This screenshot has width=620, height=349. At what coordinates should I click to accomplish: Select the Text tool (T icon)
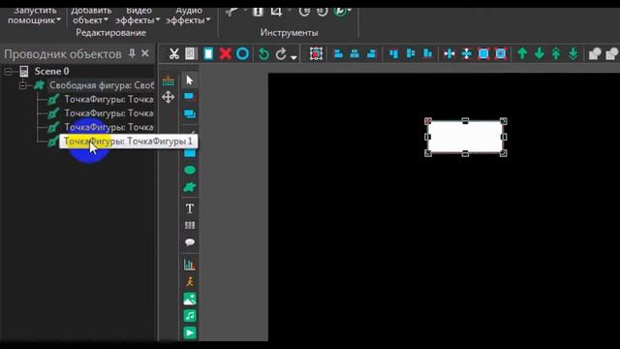point(190,208)
